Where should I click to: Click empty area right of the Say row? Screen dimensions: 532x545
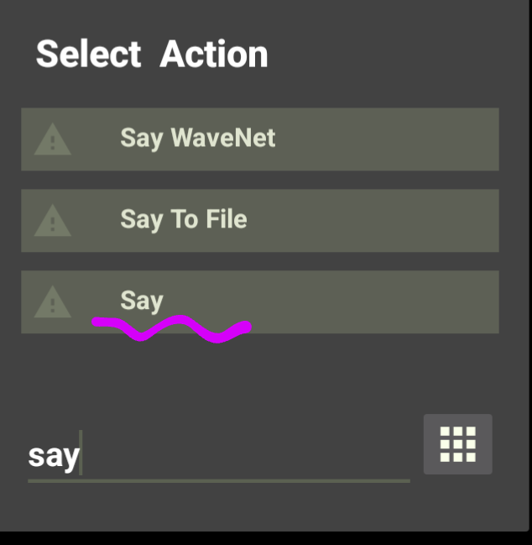click(375, 301)
